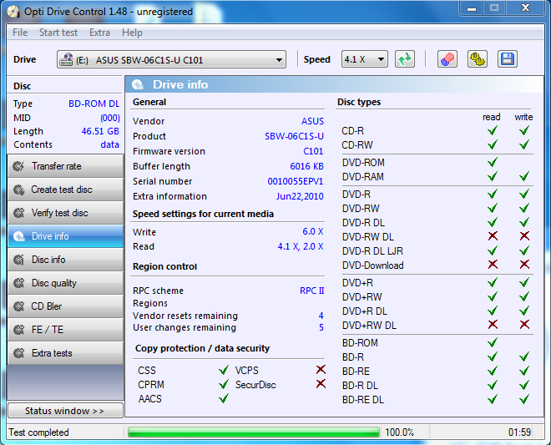Image resolution: width=551 pixels, height=445 pixels.
Task: Switch to the Disc info panel
Action: [65, 260]
